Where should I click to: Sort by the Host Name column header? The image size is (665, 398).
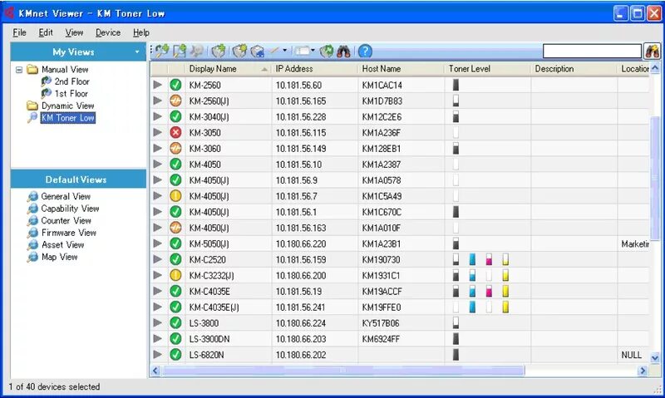click(401, 69)
